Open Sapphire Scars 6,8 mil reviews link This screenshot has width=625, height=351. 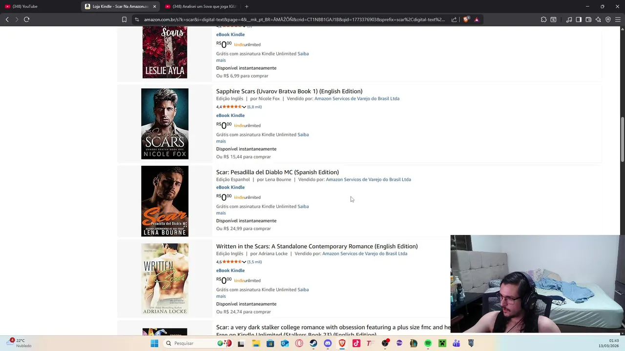click(x=254, y=107)
